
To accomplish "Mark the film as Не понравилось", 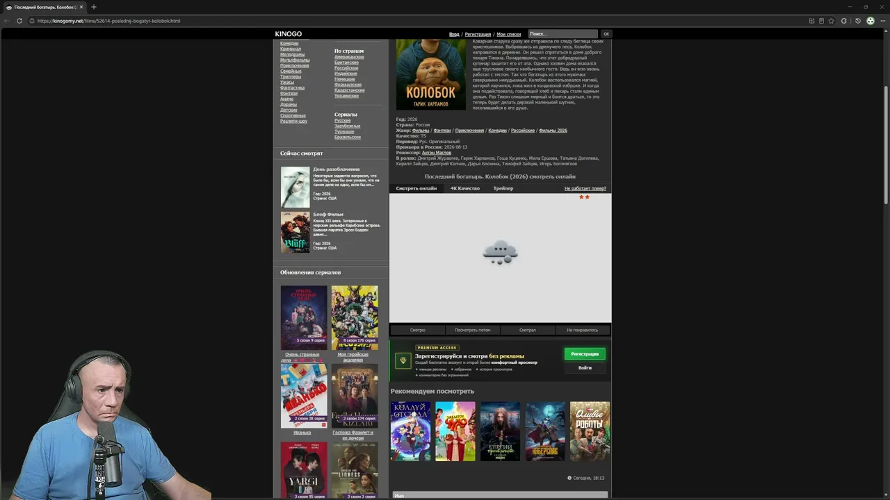I will pos(583,330).
